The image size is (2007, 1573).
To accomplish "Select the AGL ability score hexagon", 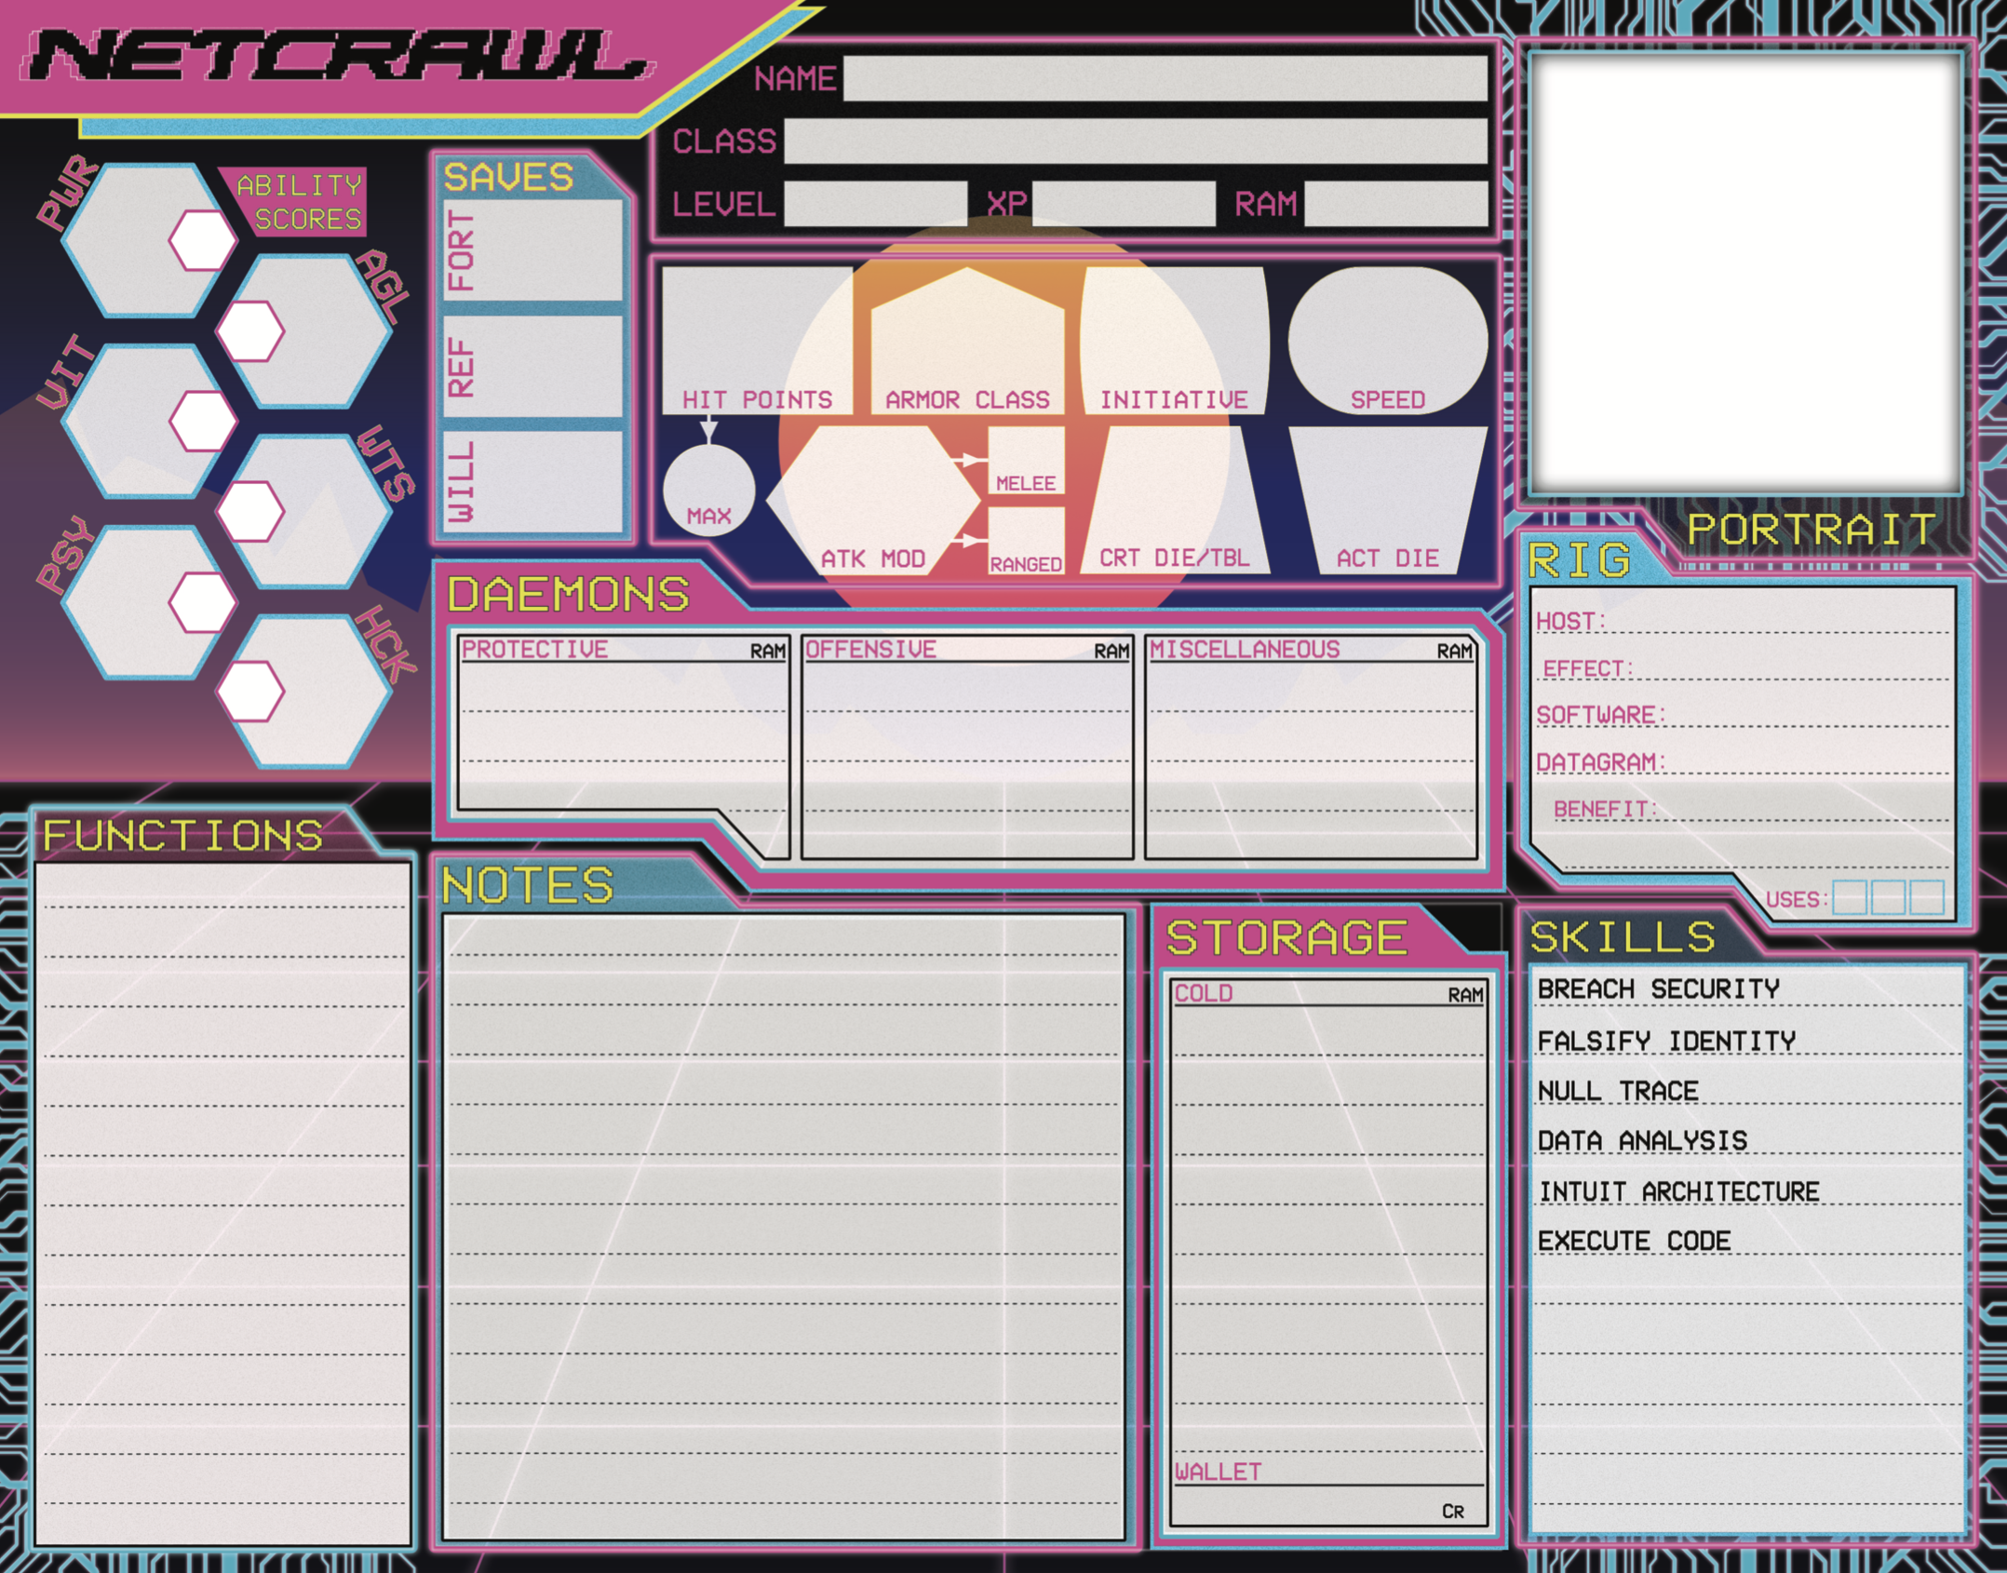I will [321, 330].
